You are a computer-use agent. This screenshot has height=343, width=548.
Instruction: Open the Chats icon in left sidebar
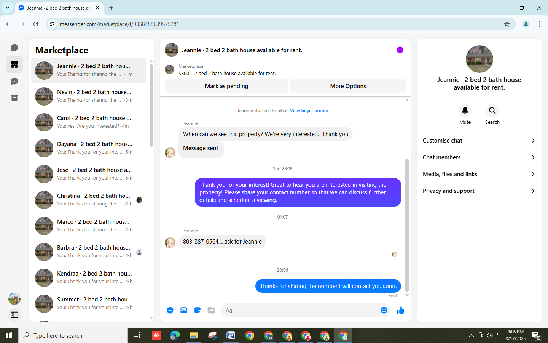click(14, 48)
